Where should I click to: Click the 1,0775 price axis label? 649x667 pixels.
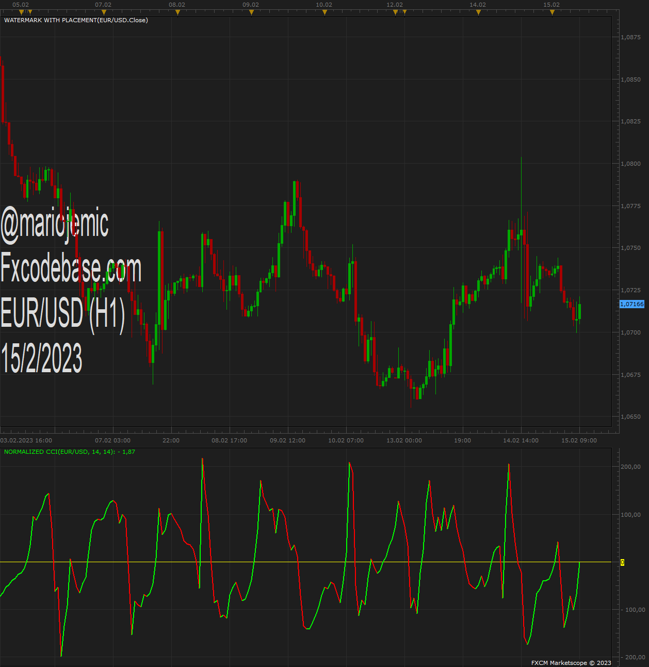630,206
